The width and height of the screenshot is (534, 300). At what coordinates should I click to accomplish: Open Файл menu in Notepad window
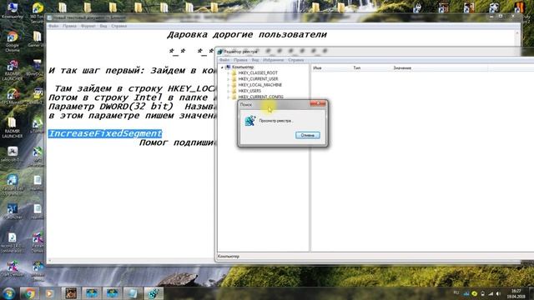(53, 26)
